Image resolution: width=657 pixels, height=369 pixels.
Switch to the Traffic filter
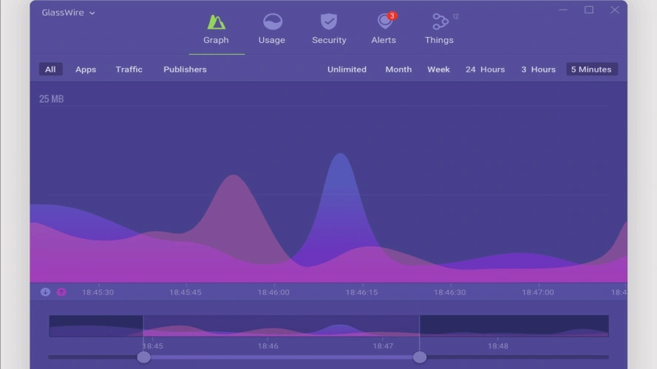tap(129, 69)
